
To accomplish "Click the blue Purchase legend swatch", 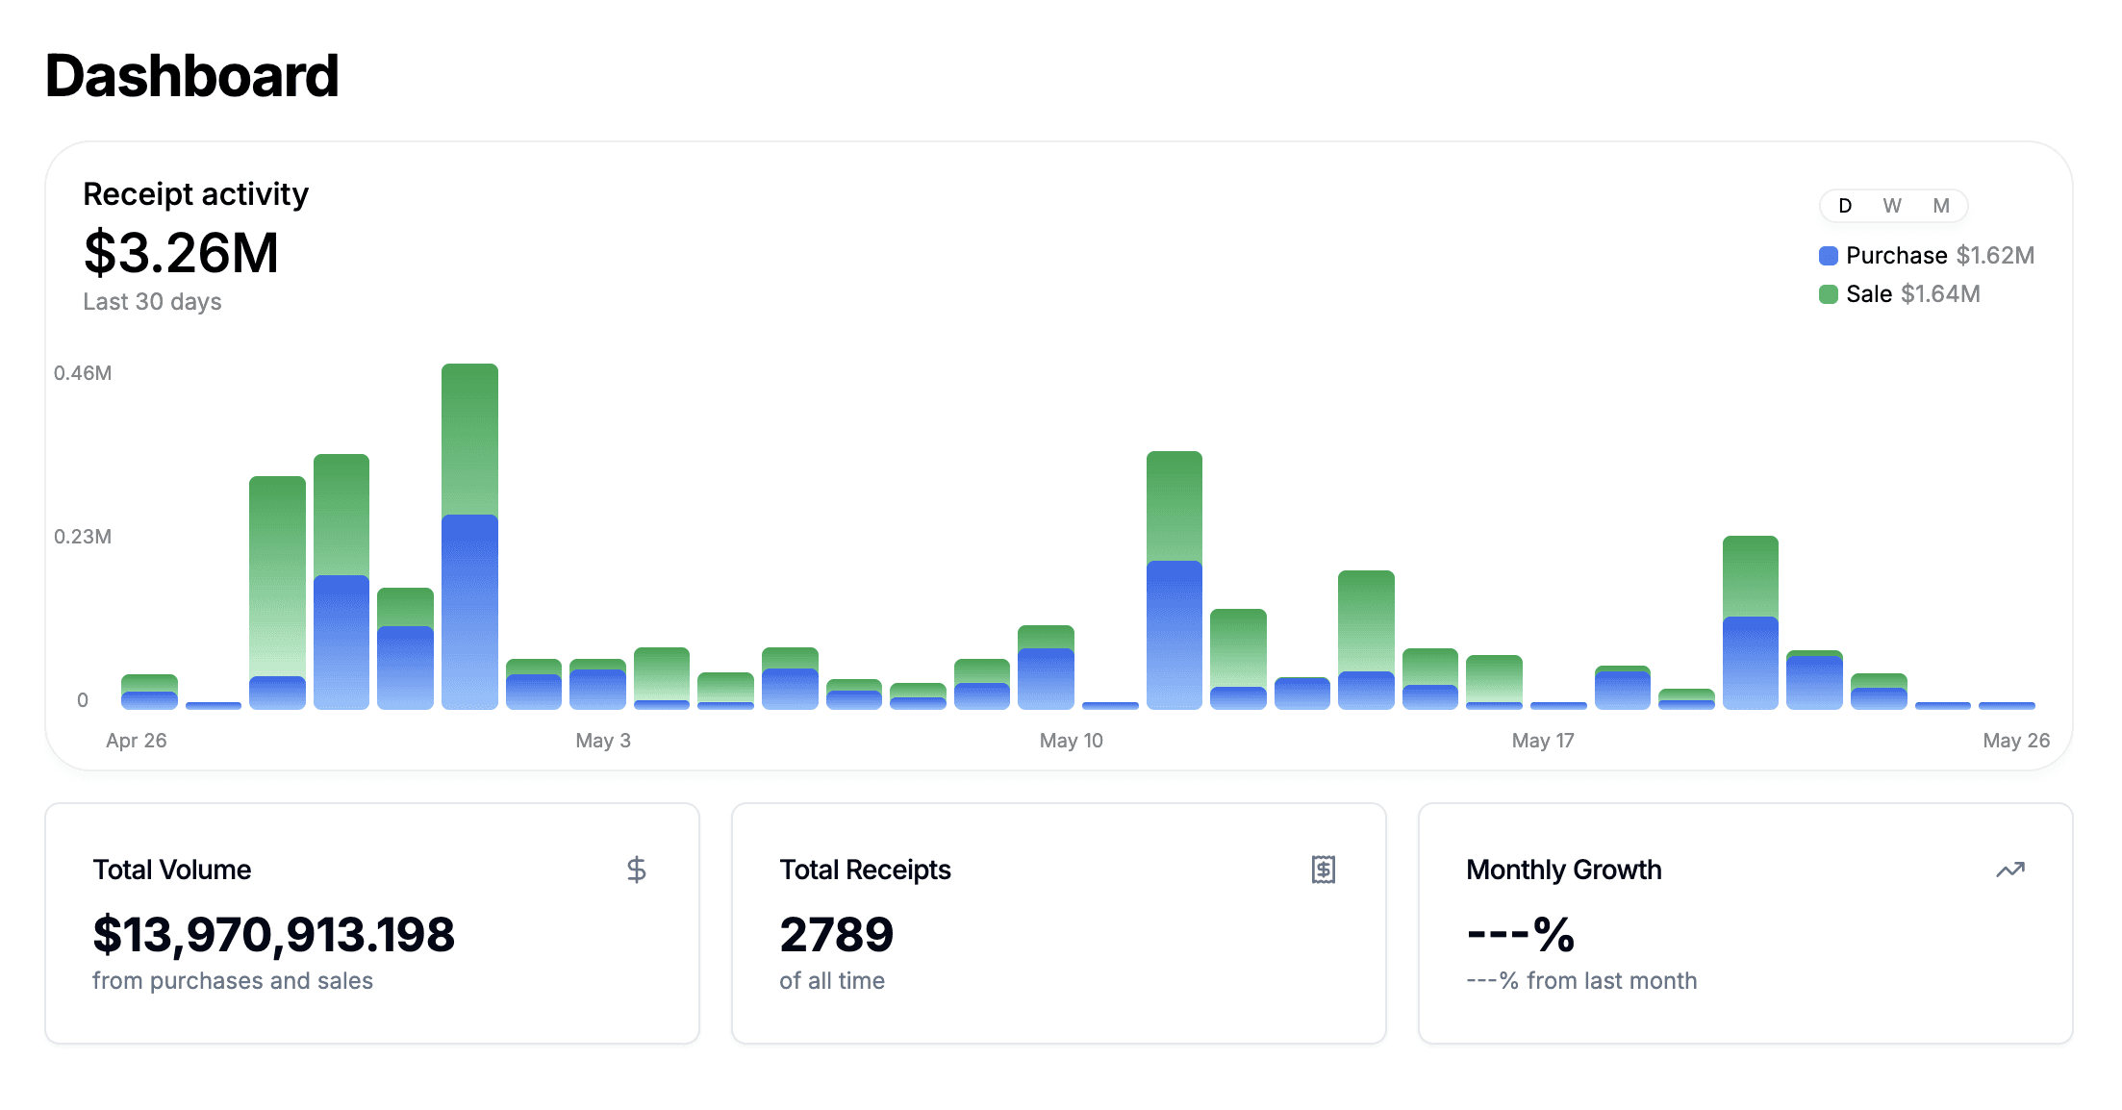I will click(x=1828, y=256).
